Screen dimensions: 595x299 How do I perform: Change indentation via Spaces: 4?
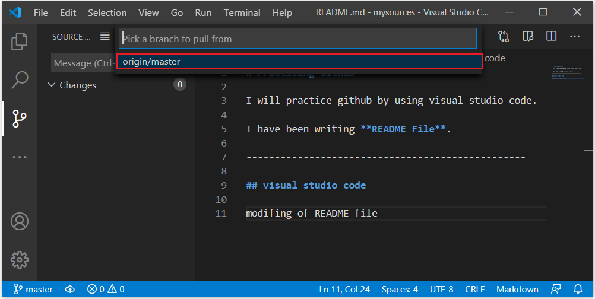(400, 290)
